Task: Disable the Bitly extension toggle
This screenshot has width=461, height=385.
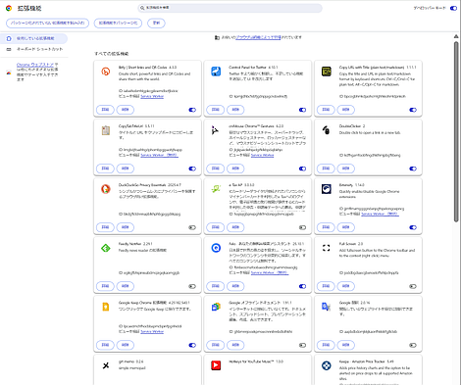Action: point(192,110)
